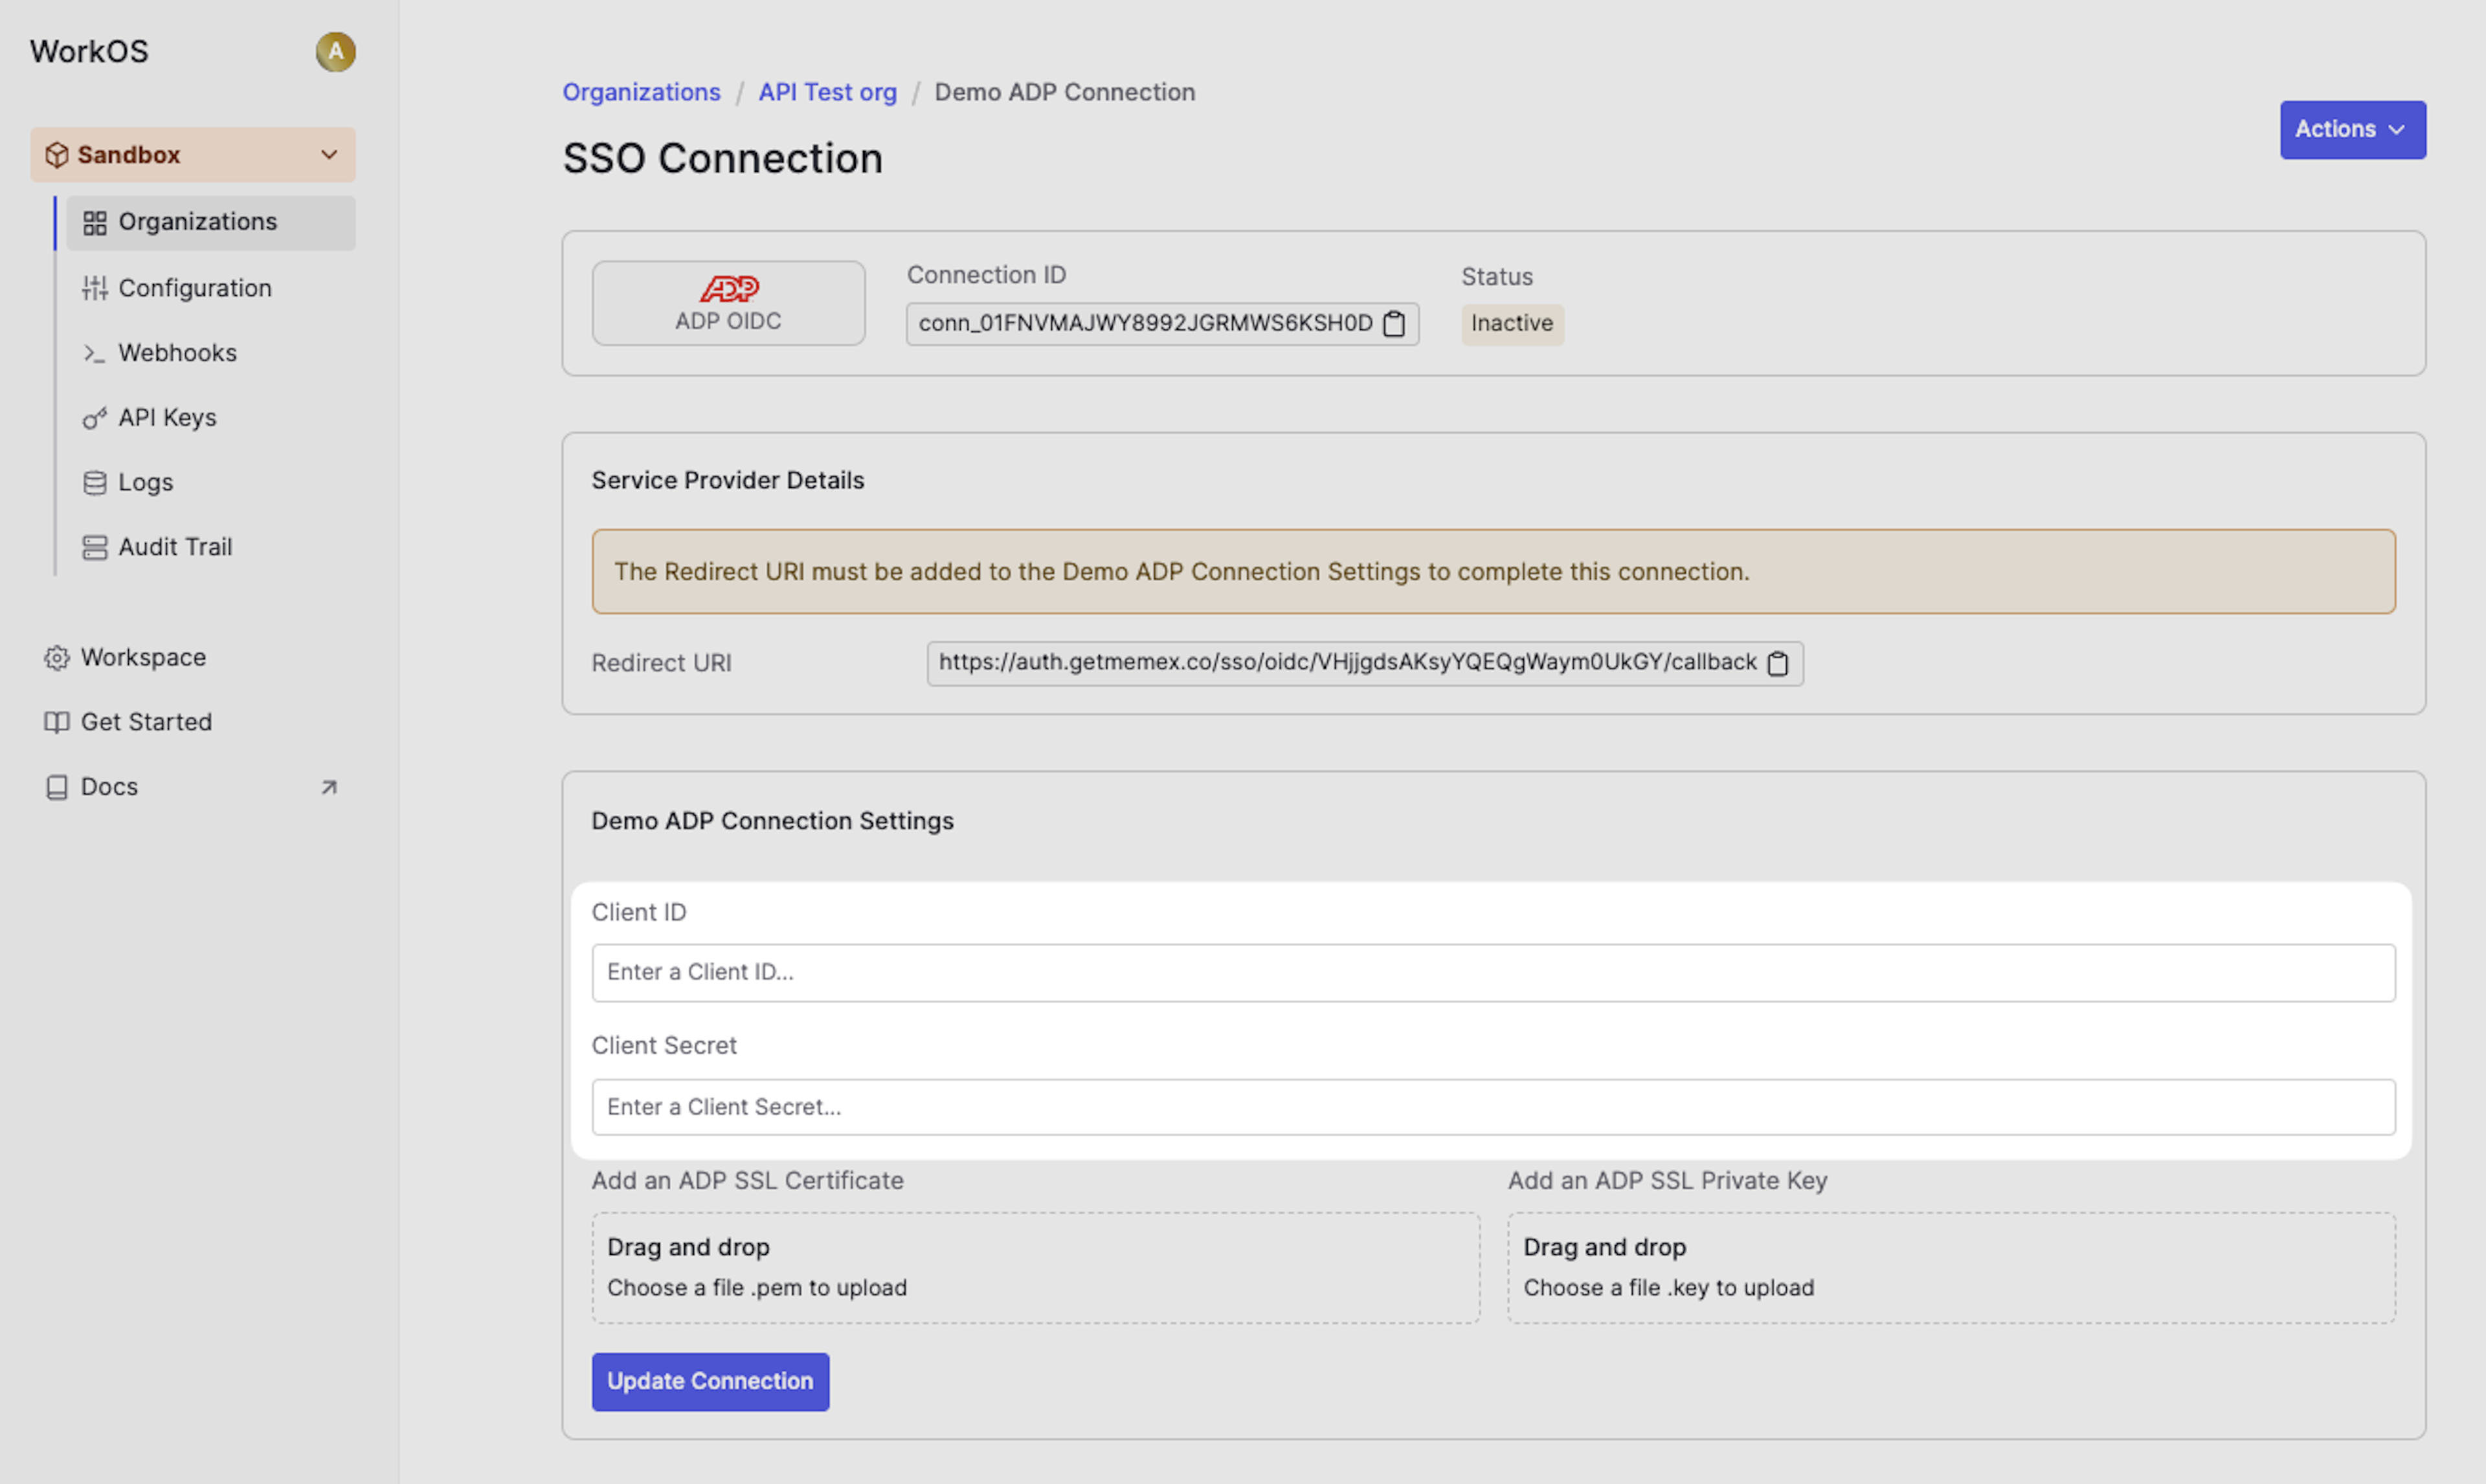The image size is (2486, 1484).
Task: Copy the Redirect URI clipboard icon
Action: click(1778, 664)
